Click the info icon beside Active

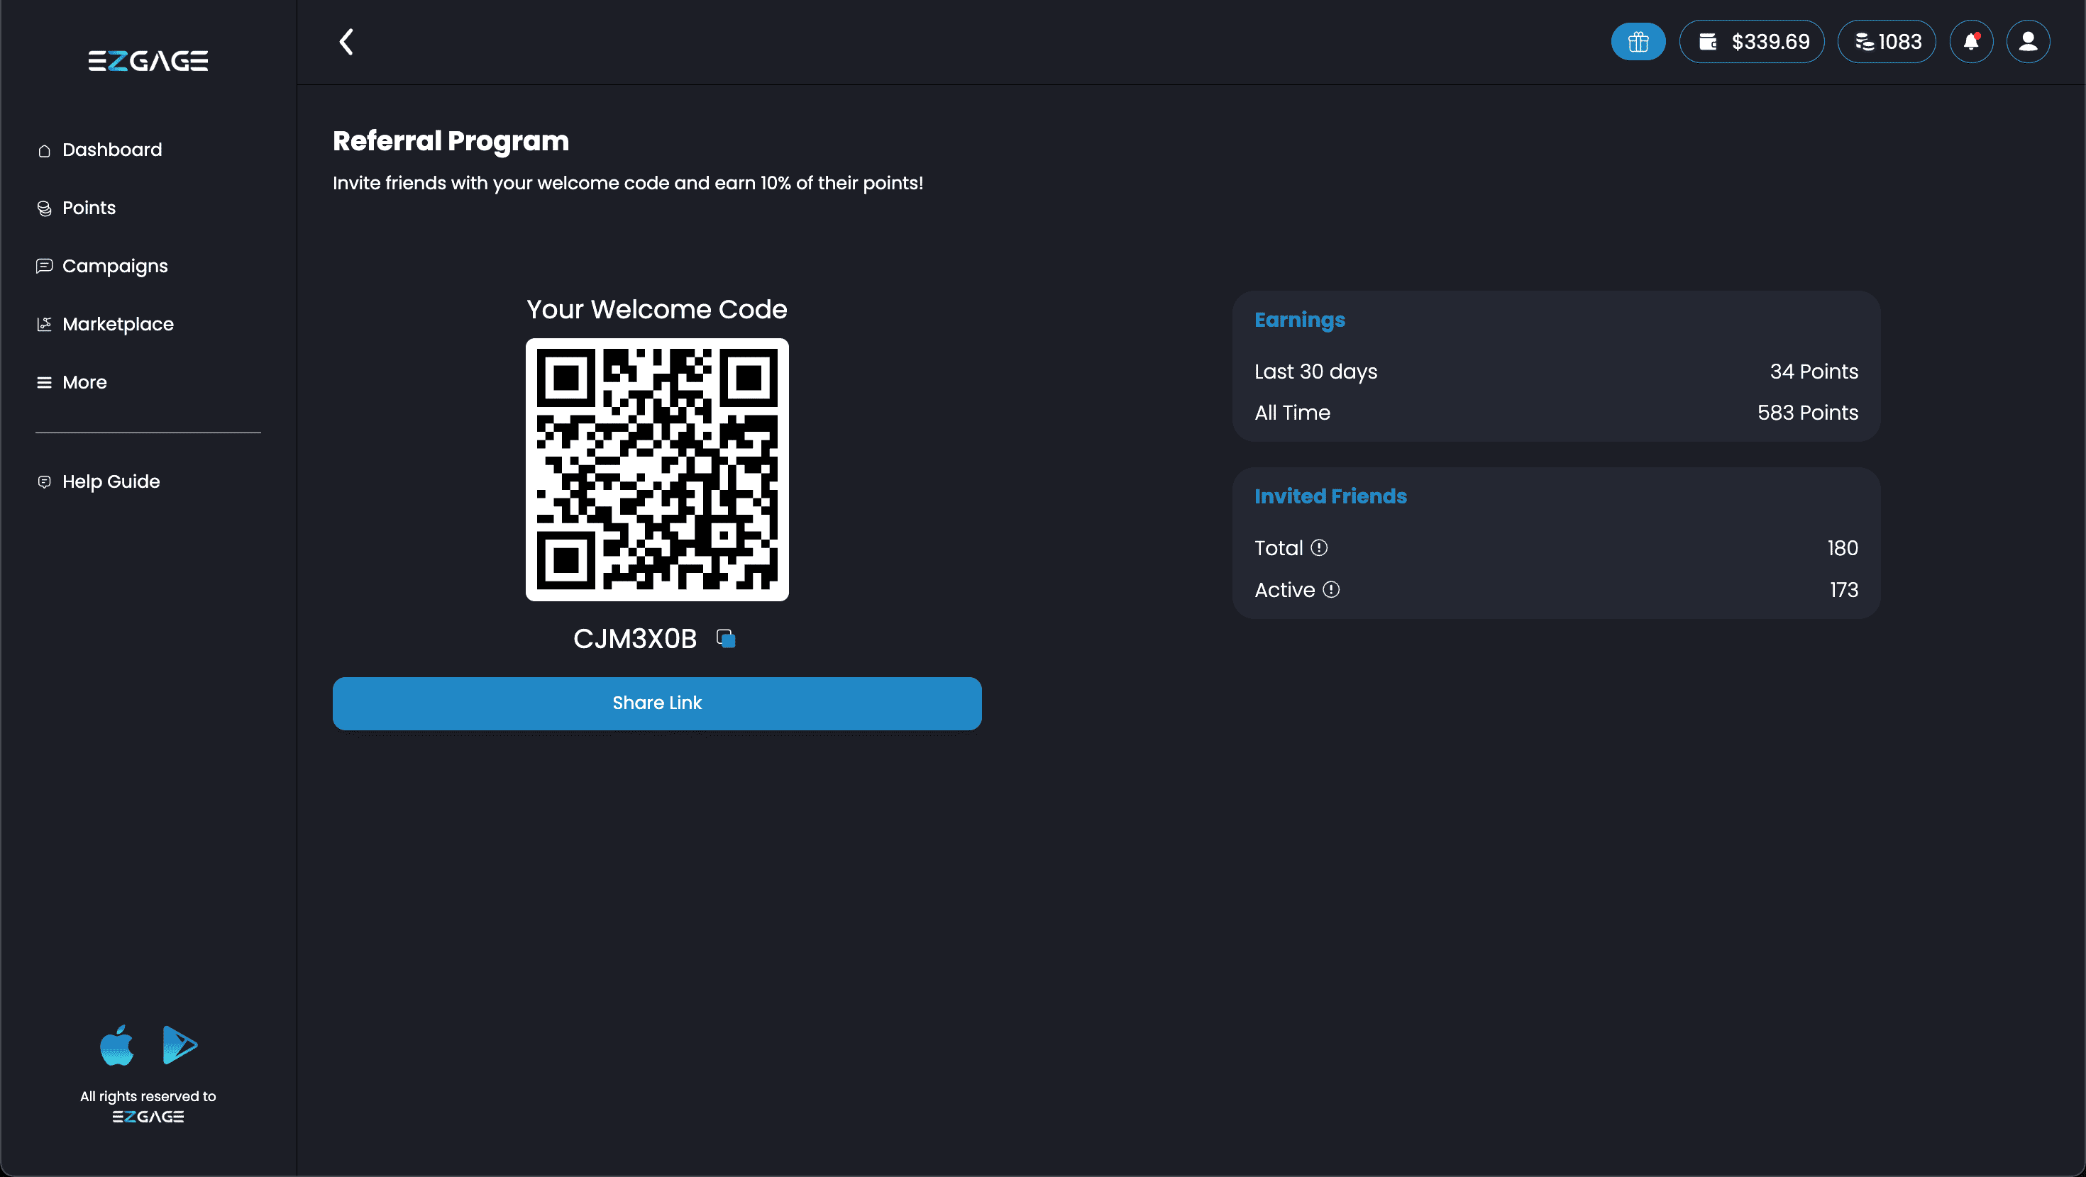click(x=1331, y=589)
